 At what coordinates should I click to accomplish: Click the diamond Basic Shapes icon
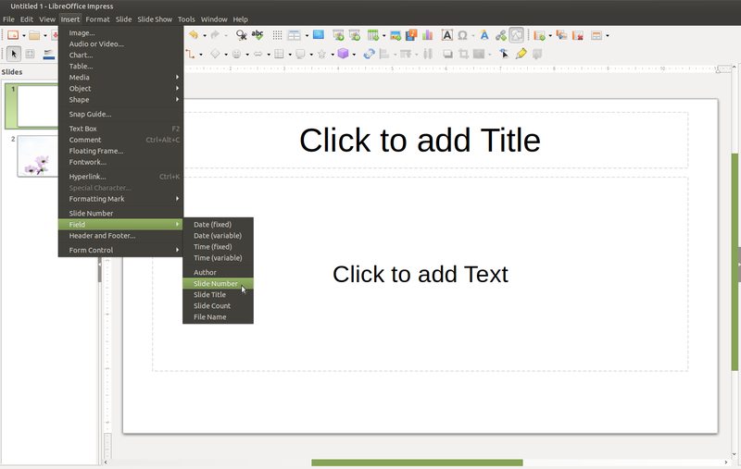(x=215, y=55)
